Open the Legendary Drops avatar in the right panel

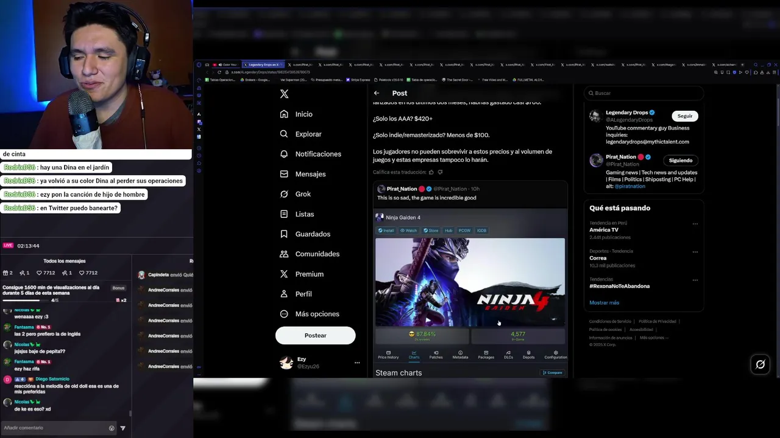tap(596, 117)
